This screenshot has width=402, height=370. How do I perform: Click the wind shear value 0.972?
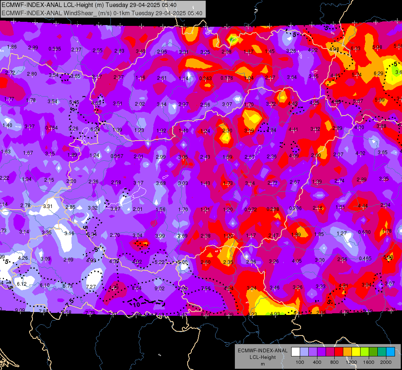(251, 210)
